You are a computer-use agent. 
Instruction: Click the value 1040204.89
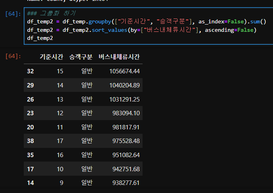pyautogui.click(x=124, y=85)
